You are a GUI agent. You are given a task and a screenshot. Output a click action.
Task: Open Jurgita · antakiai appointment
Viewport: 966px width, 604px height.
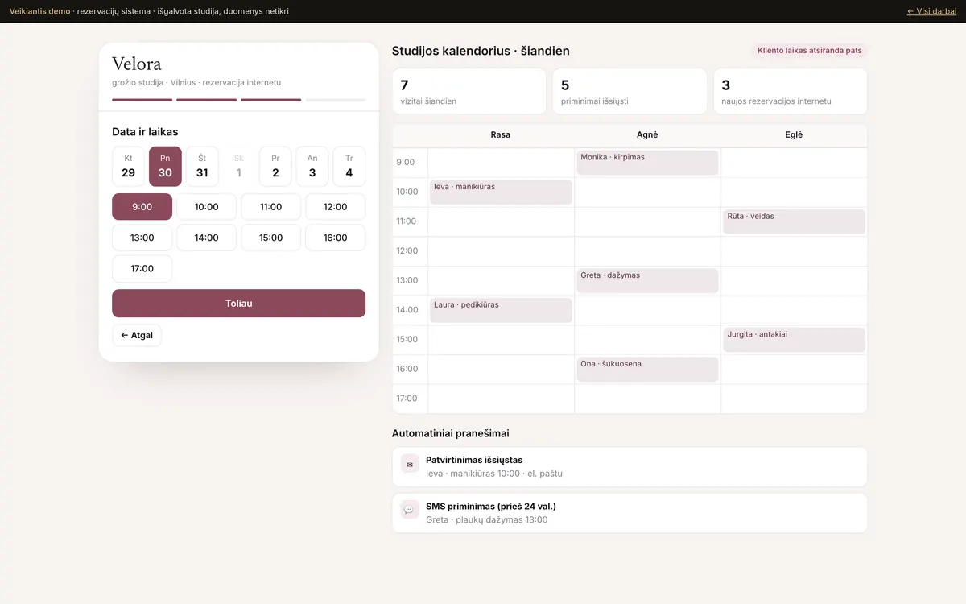click(x=794, y=340)
